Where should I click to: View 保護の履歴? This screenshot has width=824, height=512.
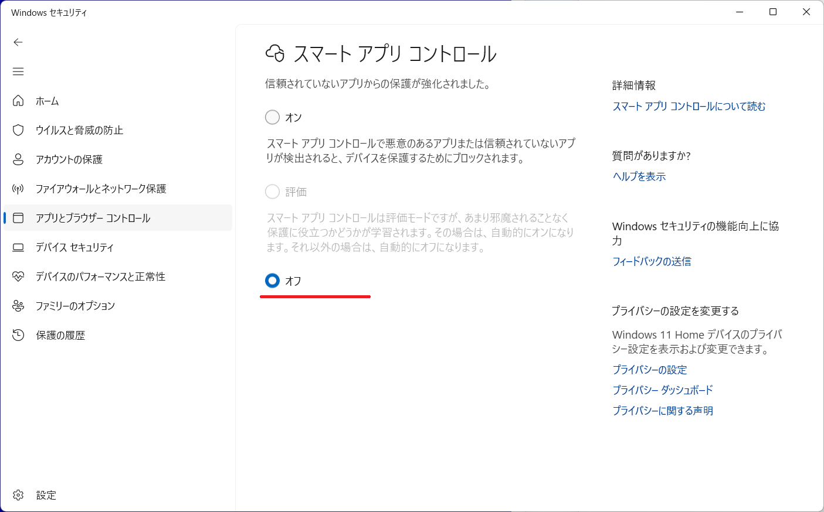tap(118, 335)
